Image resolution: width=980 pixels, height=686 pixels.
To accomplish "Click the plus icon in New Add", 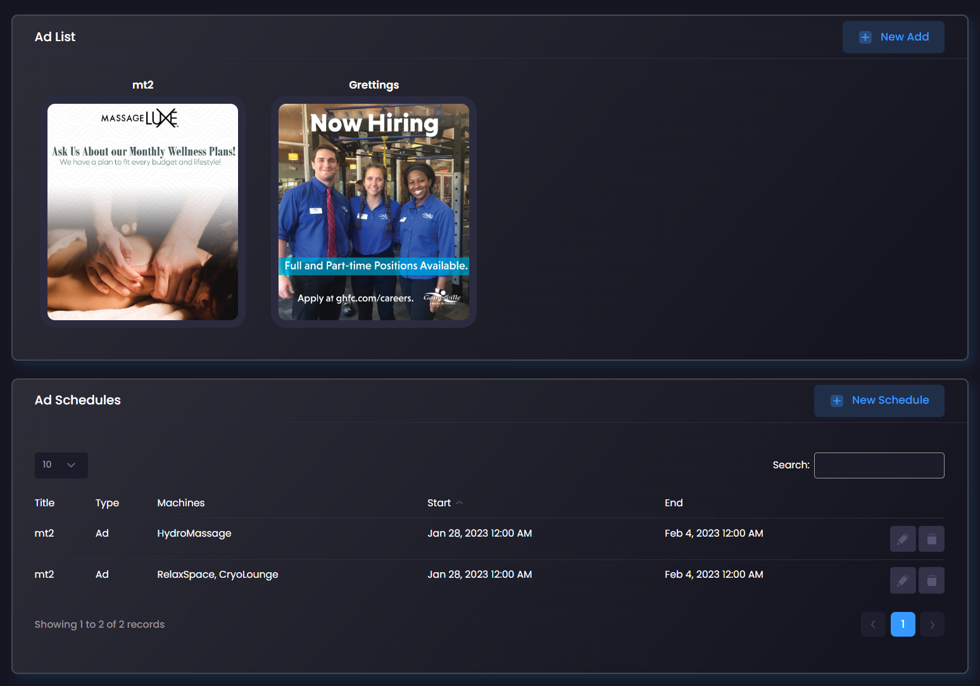I will [865, 37].
